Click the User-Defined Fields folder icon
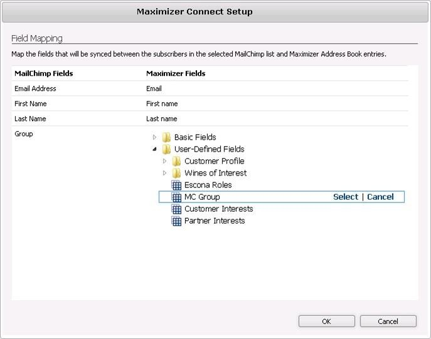This screenshot has width=431, height=339. click(x=166, y=149)
